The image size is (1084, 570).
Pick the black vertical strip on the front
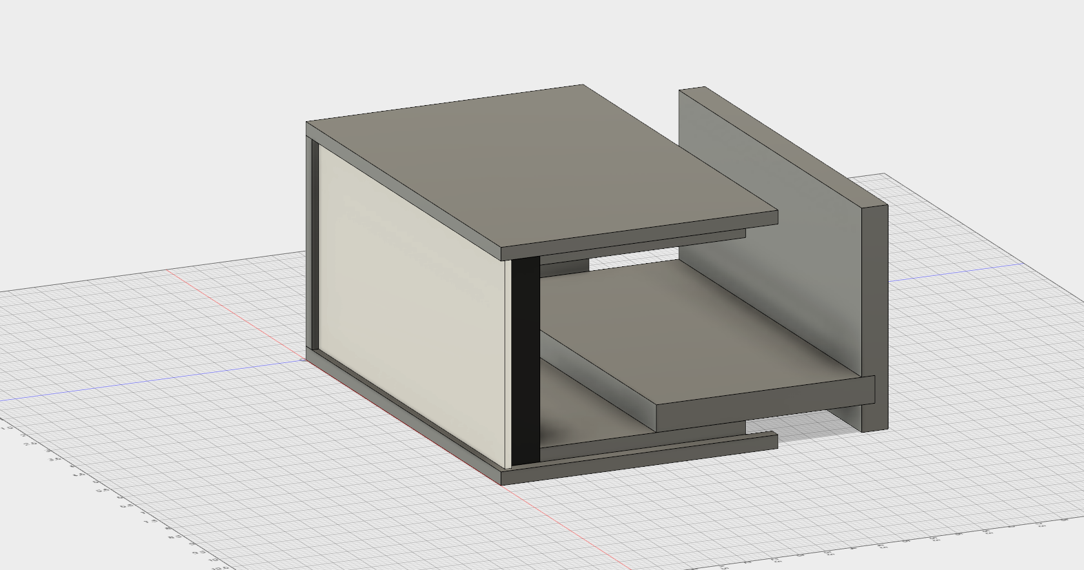[x=526, y=360]
